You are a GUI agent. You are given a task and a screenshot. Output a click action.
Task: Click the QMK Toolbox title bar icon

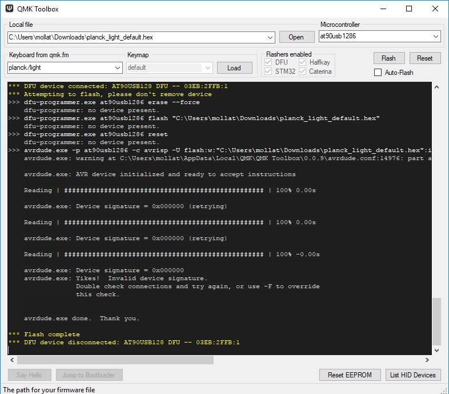pyautogui.click(x=9, y=9)
